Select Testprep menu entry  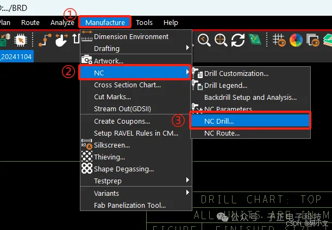[x=136, y=181]
